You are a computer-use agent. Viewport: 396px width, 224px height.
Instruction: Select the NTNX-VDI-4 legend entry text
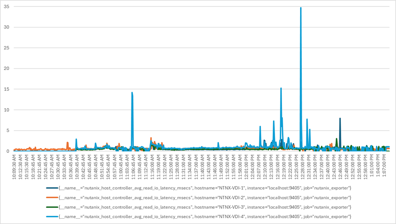pyautogui.click(x=205, y=216)
